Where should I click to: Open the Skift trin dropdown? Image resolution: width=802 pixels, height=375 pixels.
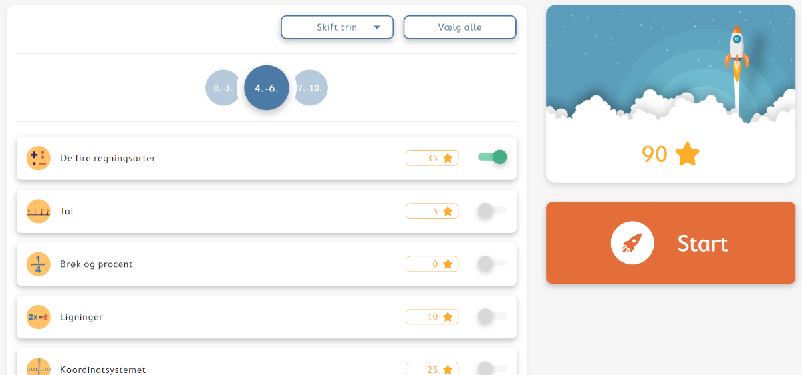coord(337,27)
